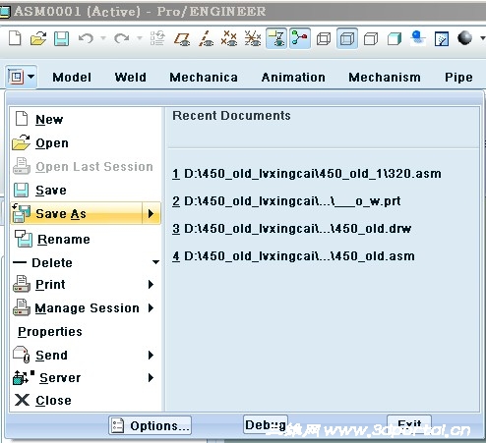Choose Rename from the file menu
The width and height of the screenshot is (486, 443).
(86, 239)
